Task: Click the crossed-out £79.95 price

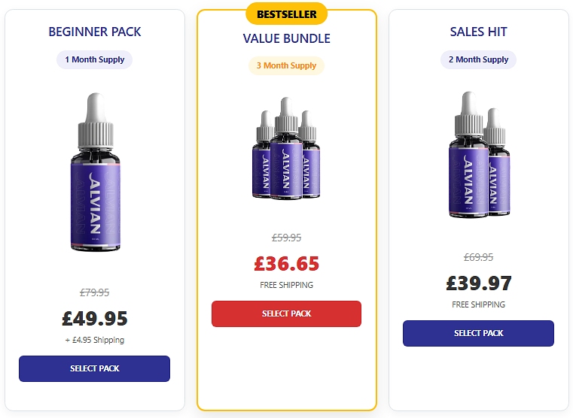Action: [95, 292]
